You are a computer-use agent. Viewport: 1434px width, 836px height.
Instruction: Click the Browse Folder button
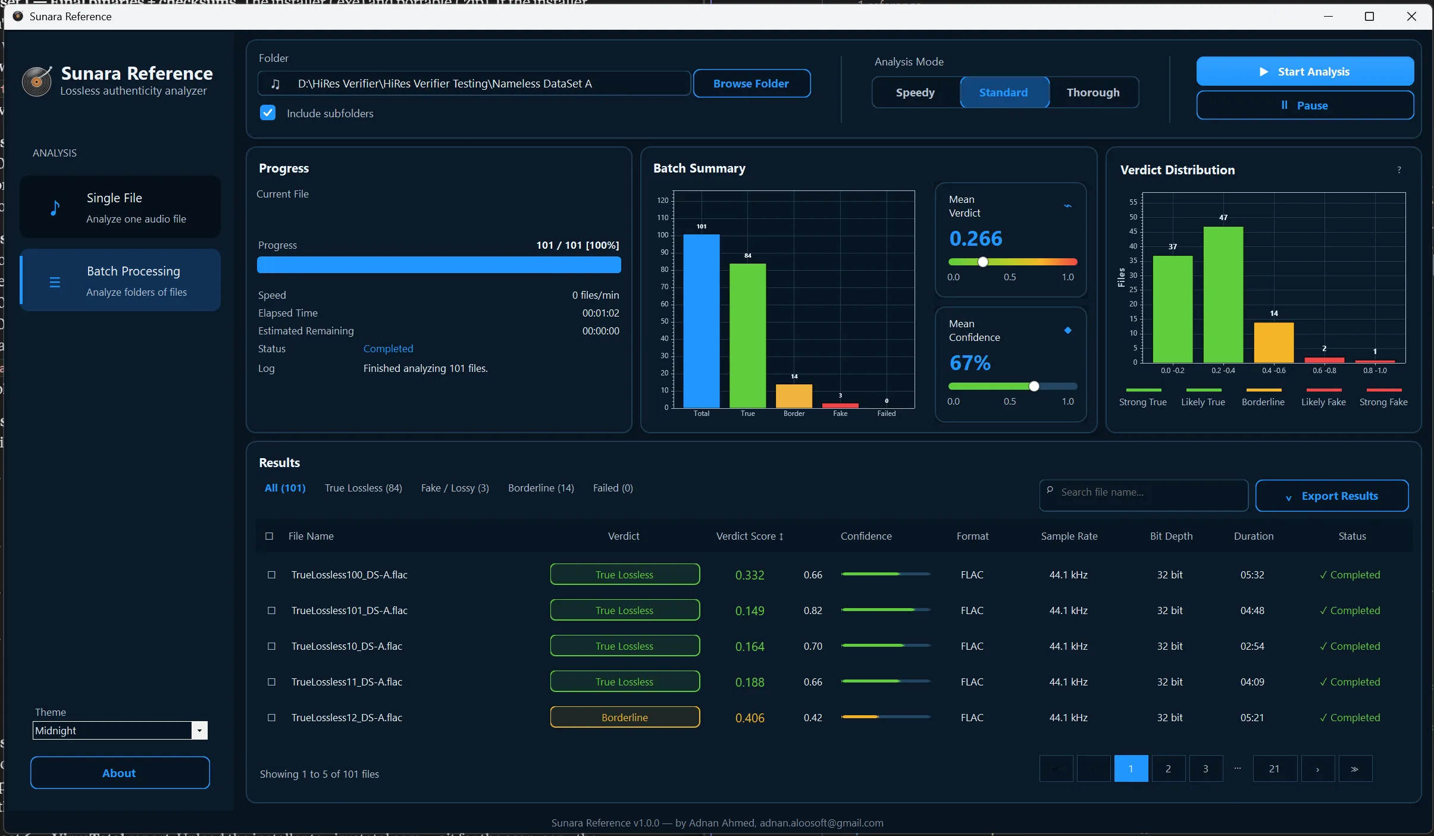click(752, 83)
